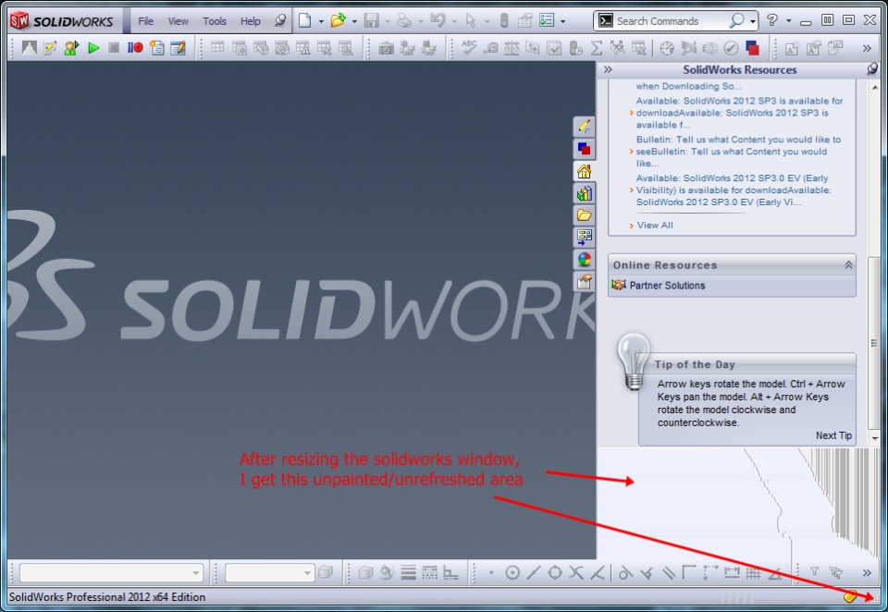The width and height of the screenshot is (888, 612).
Task: Click the camera screen capture icon
Action: pos(387,49)
